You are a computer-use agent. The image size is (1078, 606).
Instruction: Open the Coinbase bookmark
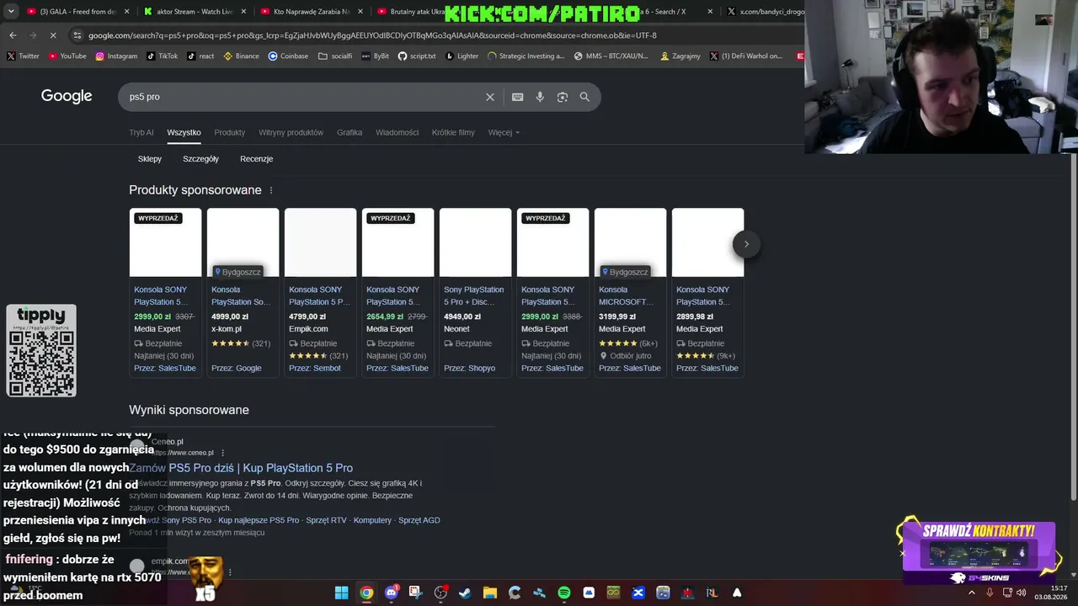288,56
